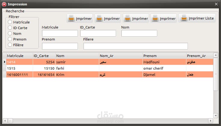Choose the Filière filter radio option
Viewport: 221px width, 126px height.
10,45
